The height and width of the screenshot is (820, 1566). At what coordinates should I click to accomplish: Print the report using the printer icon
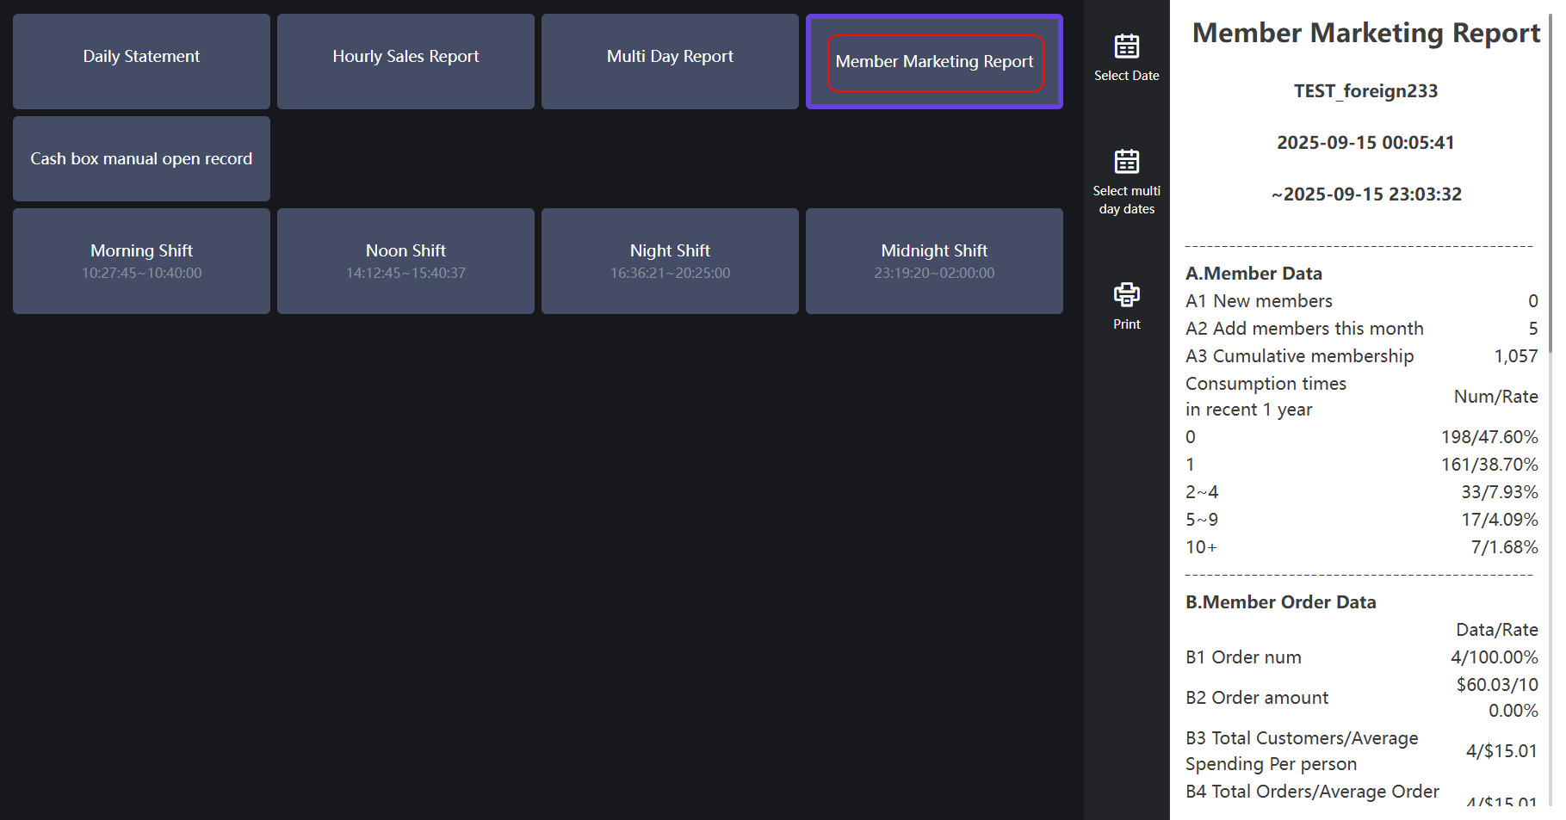(1126, 295)
